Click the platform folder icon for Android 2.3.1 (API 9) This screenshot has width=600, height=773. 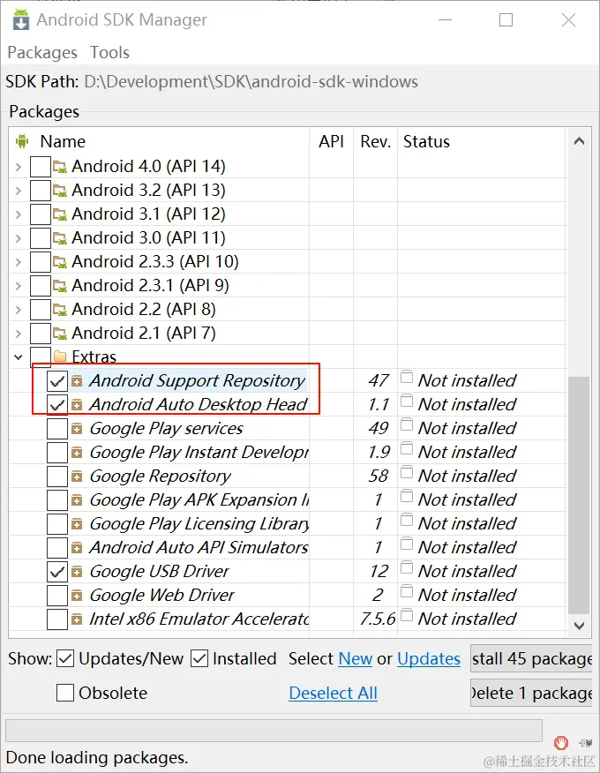tap(60, 285)
